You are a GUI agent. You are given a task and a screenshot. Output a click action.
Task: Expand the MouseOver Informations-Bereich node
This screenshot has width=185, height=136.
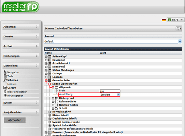(x=50, y=129)
